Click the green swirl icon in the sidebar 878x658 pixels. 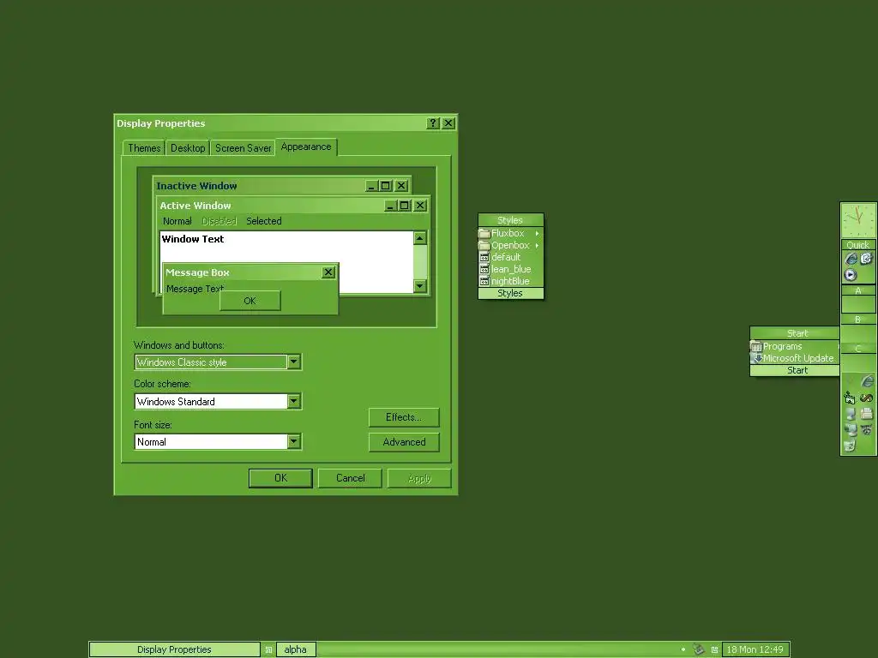point(866,398)
